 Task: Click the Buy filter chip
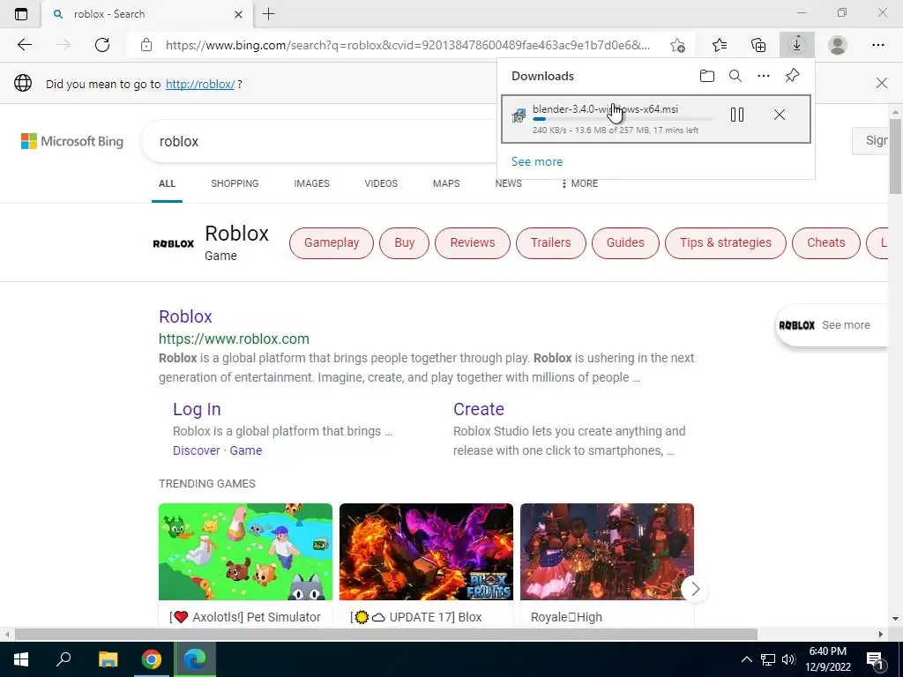click(404, 243)
